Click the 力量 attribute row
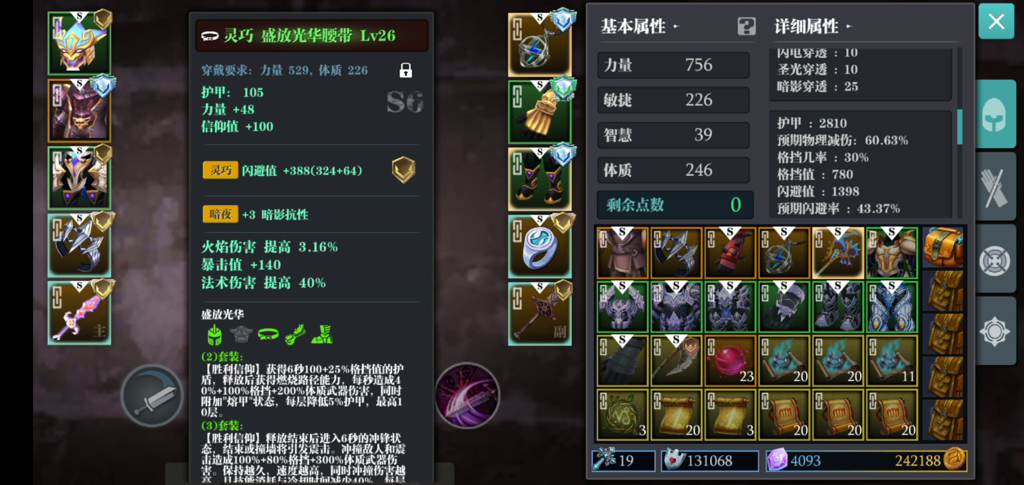 tap(674, 65)
